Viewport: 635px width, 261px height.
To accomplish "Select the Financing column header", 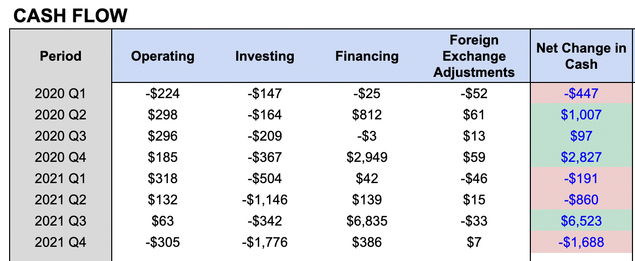I will coord(367,56).
